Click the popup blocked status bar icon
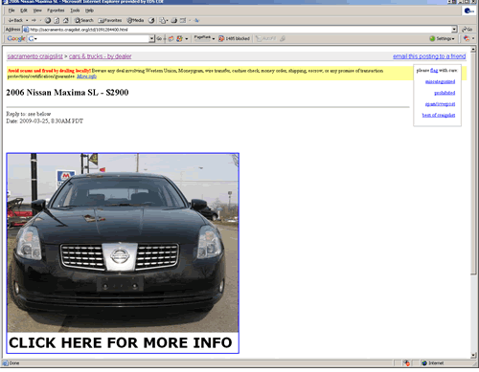 pos(406,363)
